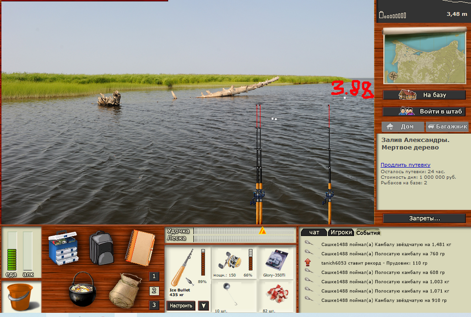
Task: Expand the dropdown arrow beside Настроить
Action: 203,305
